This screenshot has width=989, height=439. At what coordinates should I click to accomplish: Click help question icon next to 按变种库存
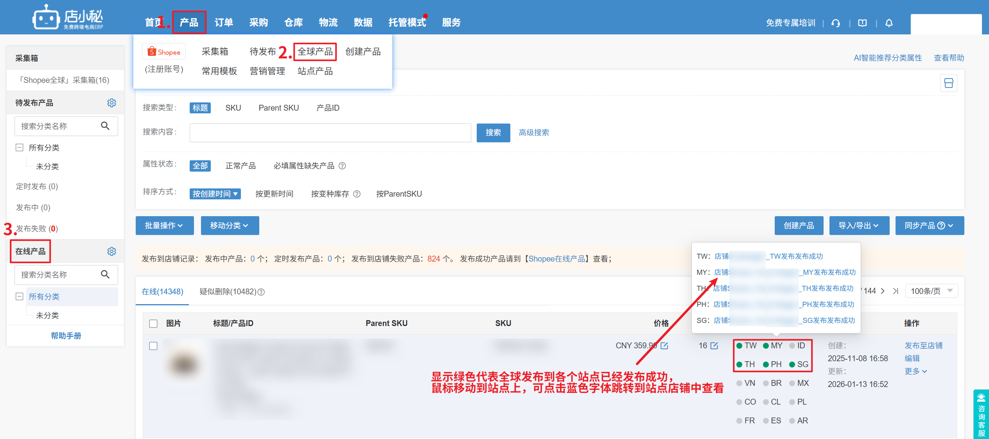tap(357, 194)
